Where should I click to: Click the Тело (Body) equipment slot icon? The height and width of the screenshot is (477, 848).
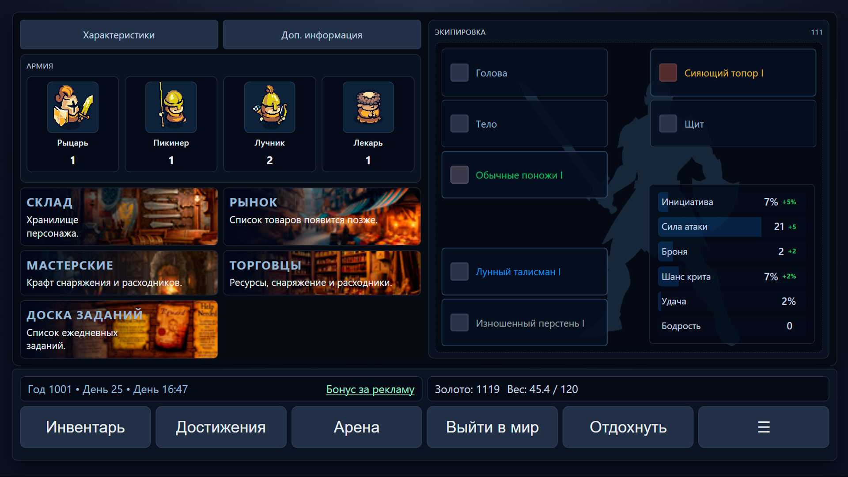pyautogui.click(x=459, y=124)
